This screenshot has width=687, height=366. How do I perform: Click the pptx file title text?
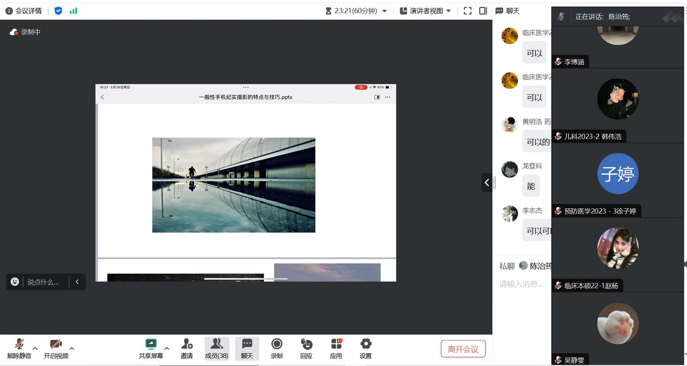(246, 97)
